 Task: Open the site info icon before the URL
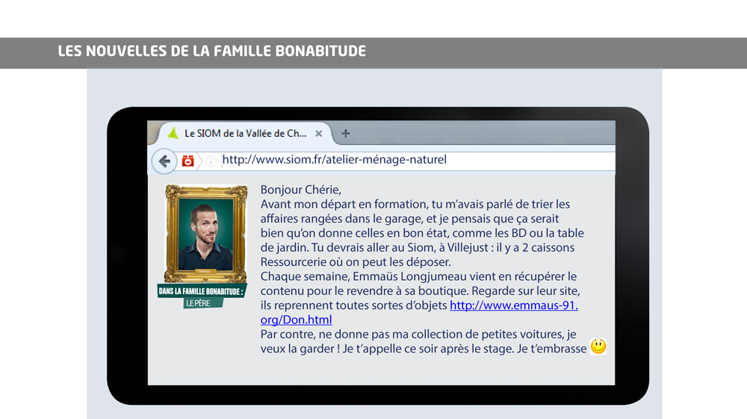pos(211,161)
